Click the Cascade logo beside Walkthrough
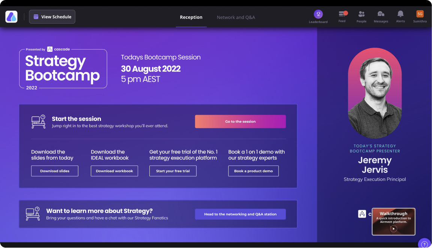432x248 pixels. coord(362,214)
